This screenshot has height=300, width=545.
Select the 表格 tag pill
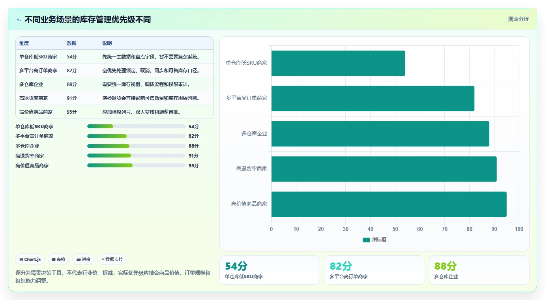tap(58, 259)
